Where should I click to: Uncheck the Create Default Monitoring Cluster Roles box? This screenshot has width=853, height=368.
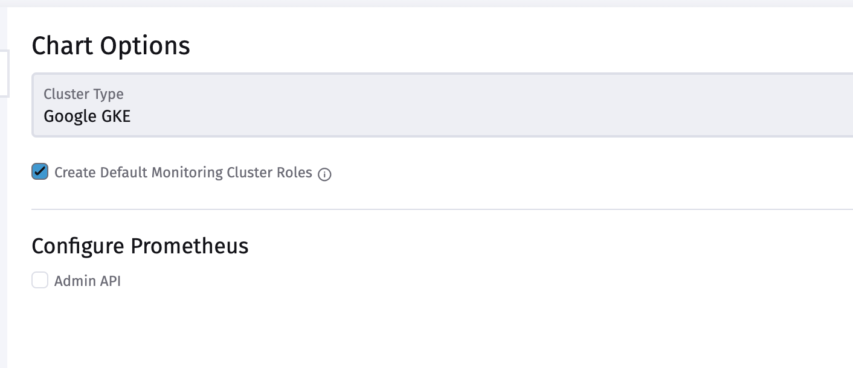click(39, 172)
